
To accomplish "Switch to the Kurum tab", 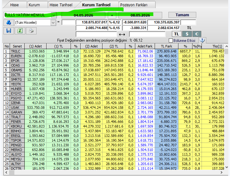I will click(x=34, y=5).
